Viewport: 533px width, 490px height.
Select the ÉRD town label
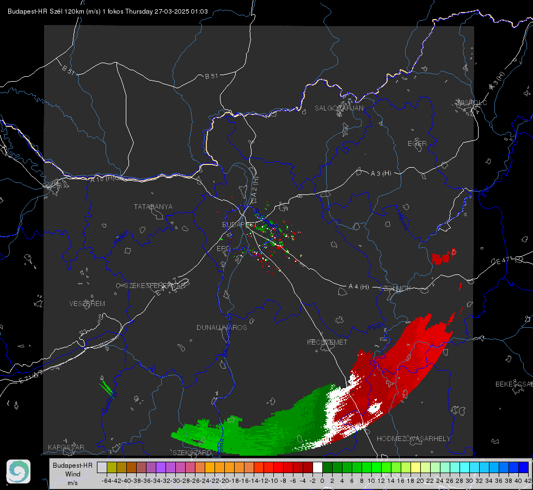(223, 249)
